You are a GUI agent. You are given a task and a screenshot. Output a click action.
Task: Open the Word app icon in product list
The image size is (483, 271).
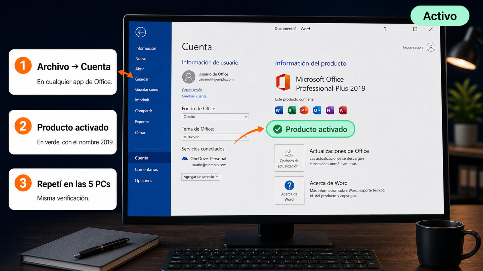pyautogui.click(x=279, y=110)
